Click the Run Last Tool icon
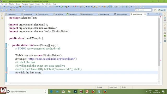This screenshot has width=167, height=94. (66, 7)
